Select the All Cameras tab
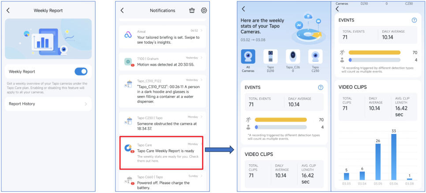 248,61
